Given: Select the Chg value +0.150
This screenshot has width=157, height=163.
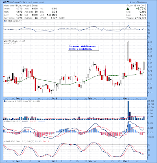Looking at the screenshot, I should click(142, 12).
